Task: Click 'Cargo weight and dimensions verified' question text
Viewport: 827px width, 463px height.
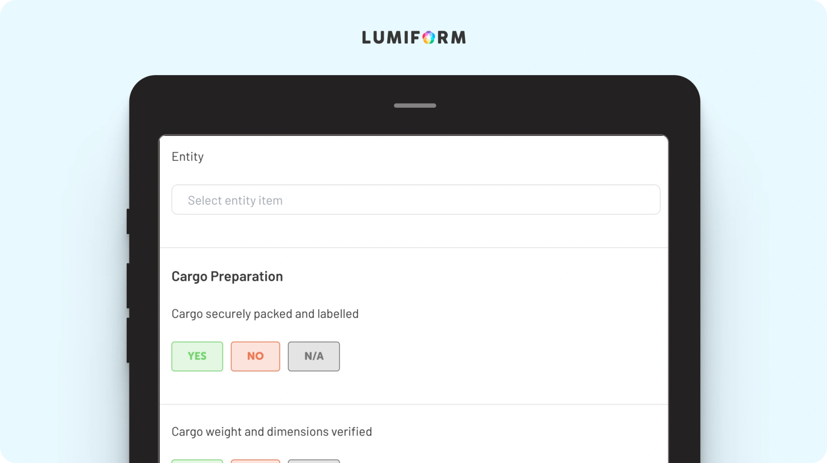Action: (x=271, y=432)
